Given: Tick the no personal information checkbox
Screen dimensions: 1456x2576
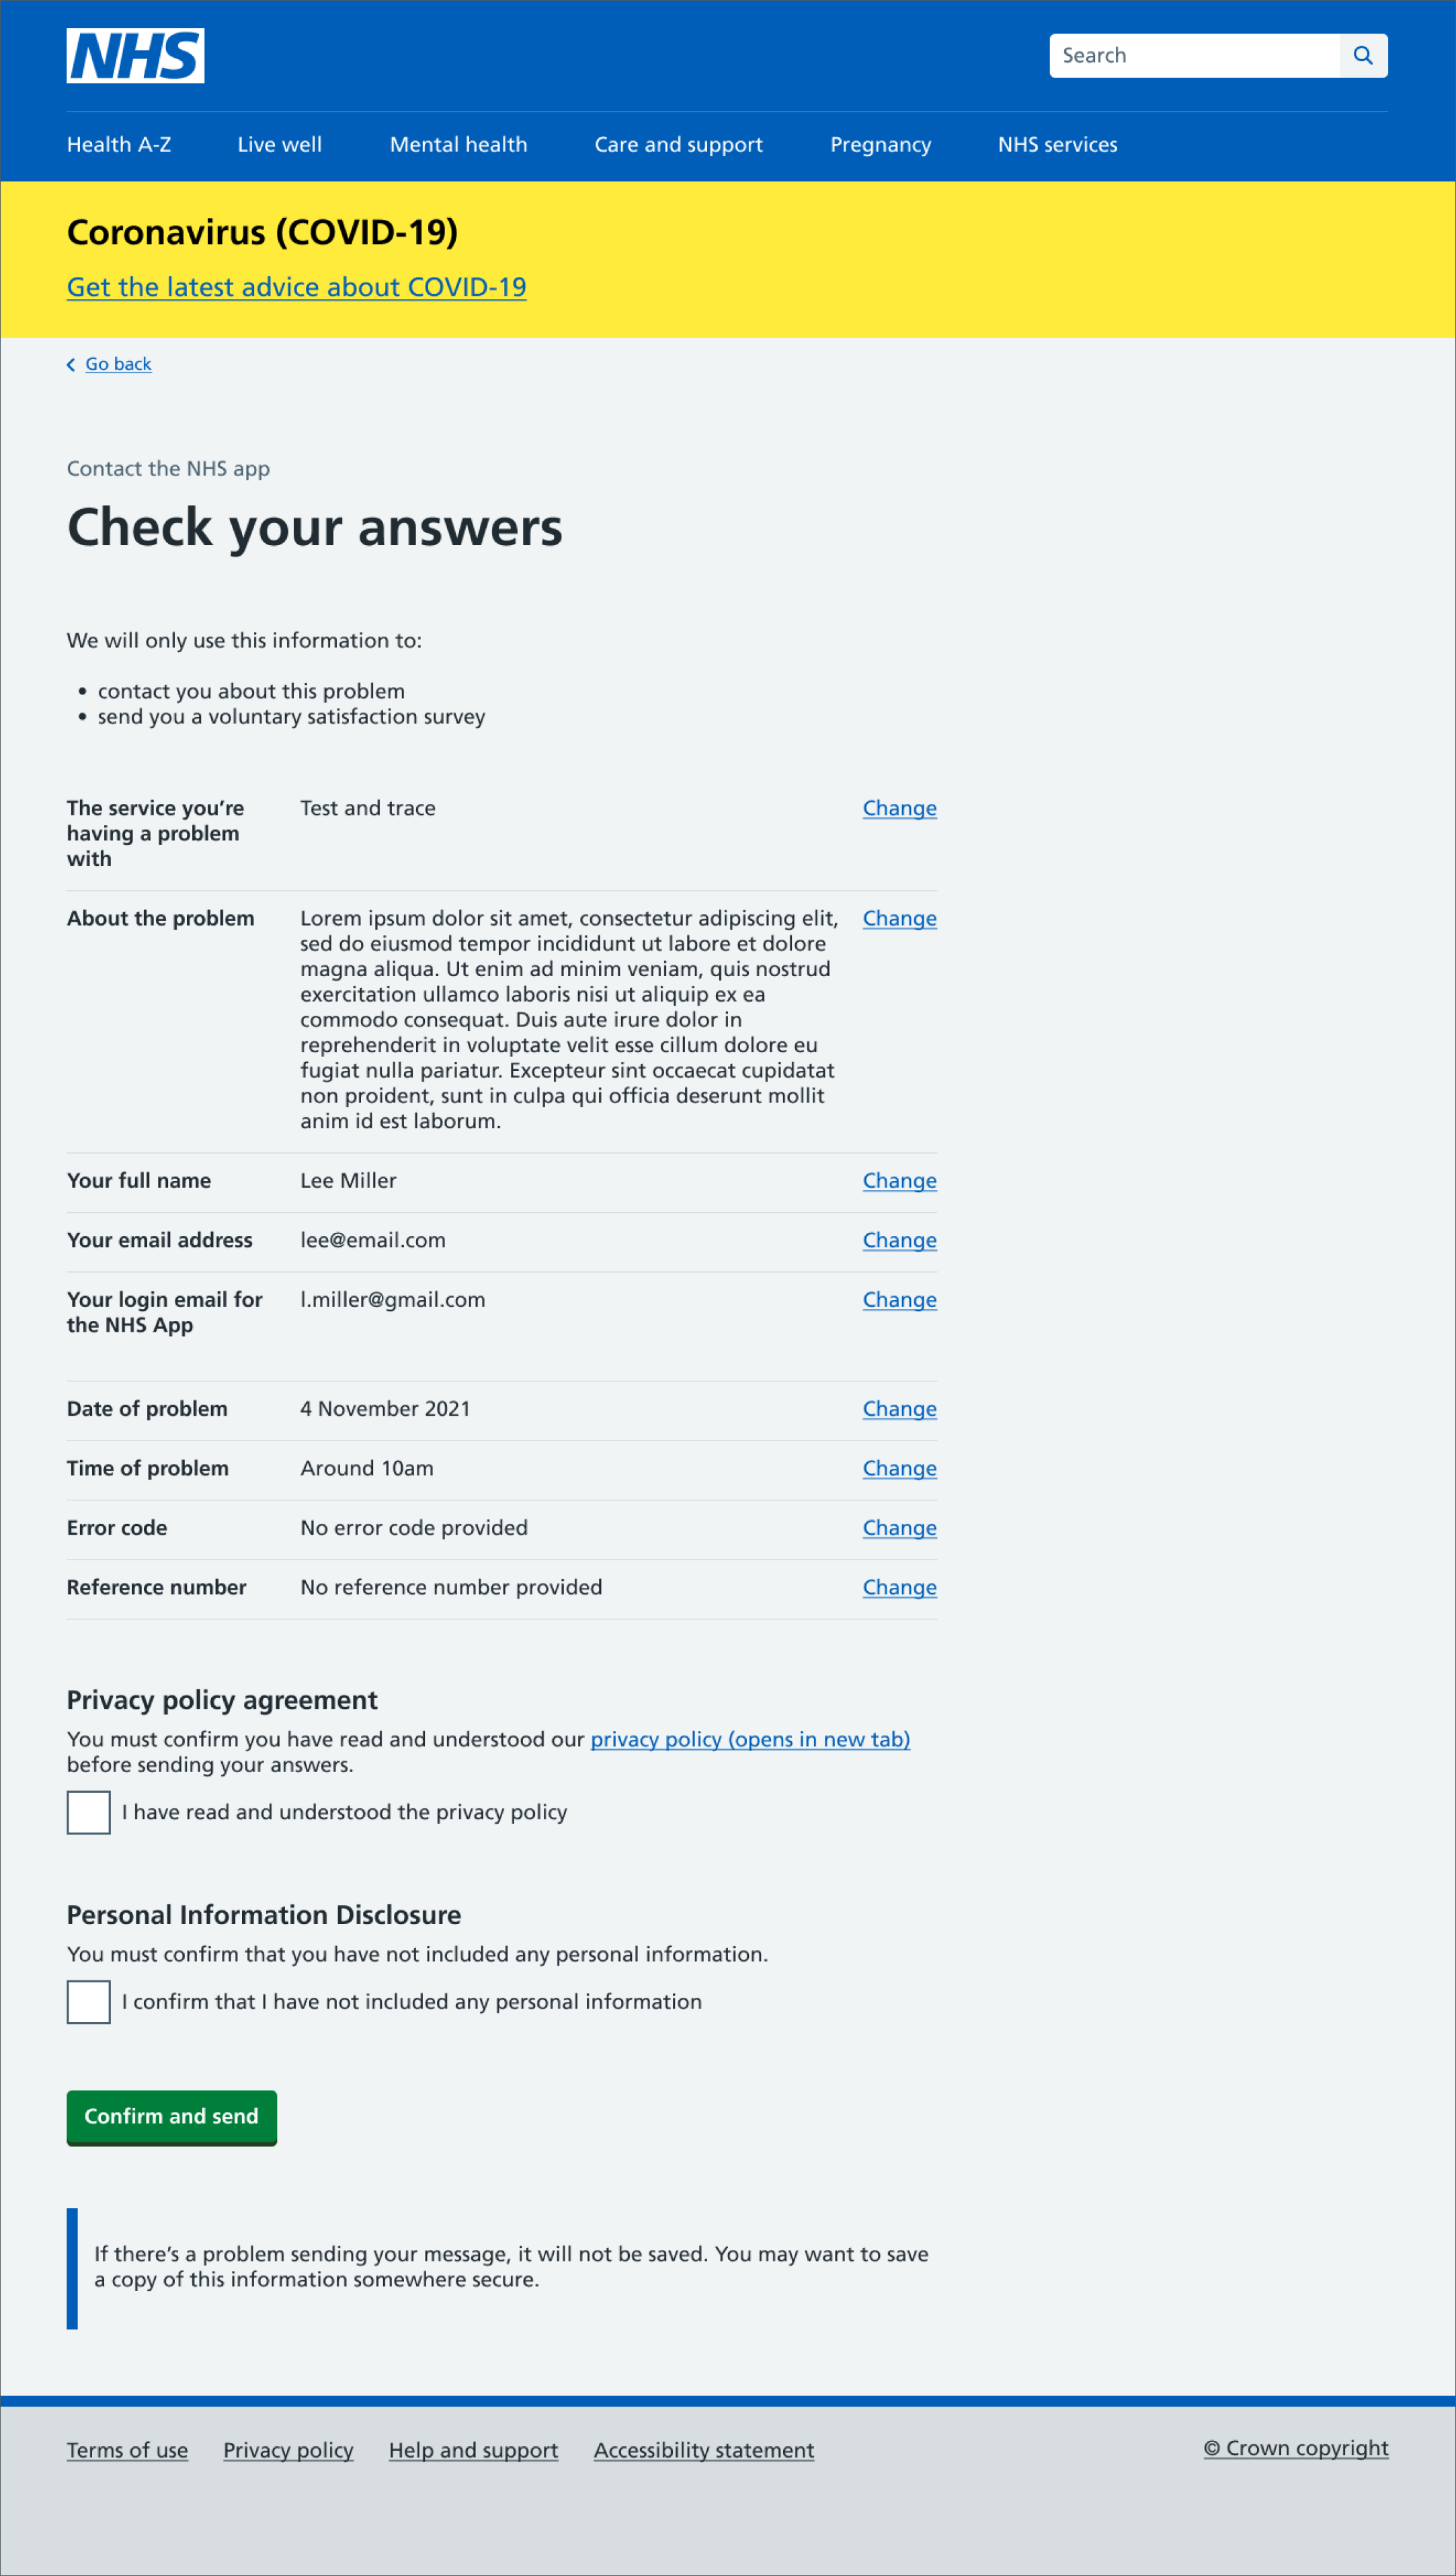Looking at the screenshot, I should tap(89, 2001).
